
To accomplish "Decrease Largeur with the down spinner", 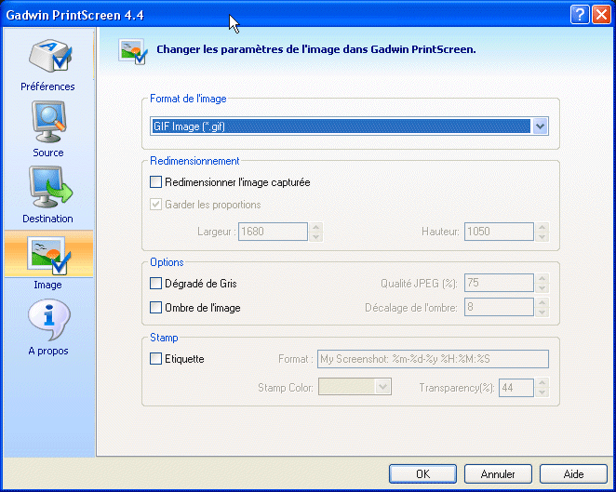I will [x=316, y=236].
